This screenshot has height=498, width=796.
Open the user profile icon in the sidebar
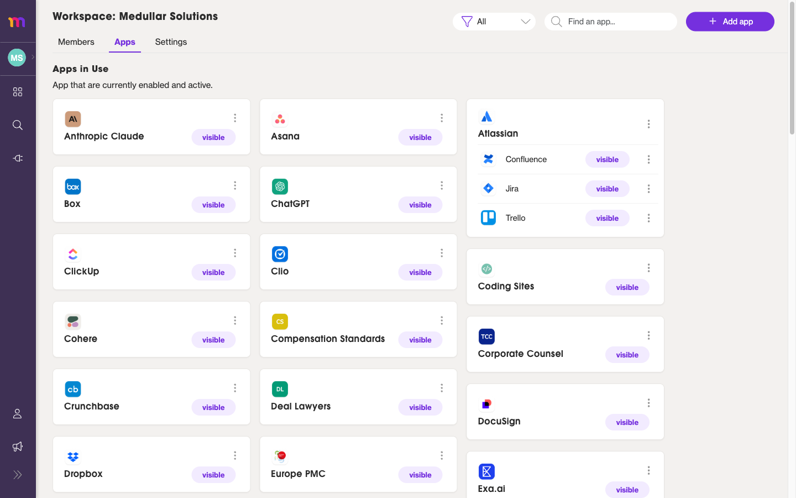(x=18, y=414)
